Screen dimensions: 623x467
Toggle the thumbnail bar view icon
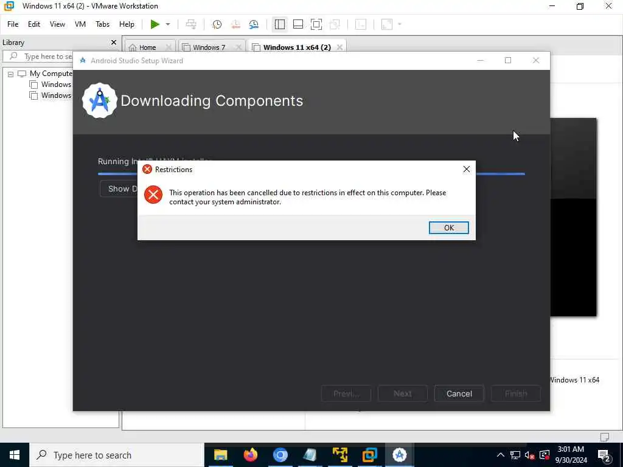coord(298,24)
